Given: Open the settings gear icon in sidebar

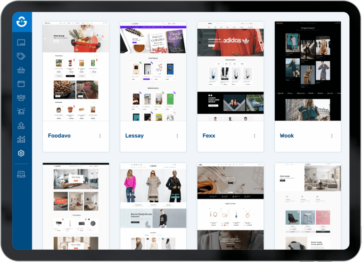Looking at the screenshot, I should (x=21, y=153).
